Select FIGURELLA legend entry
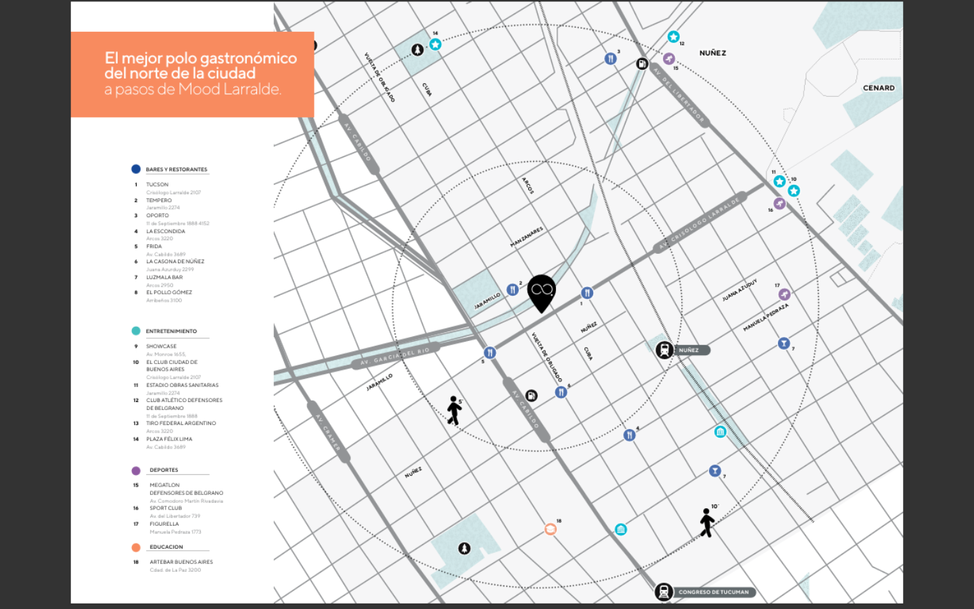Viewport: 974px width, 609px height. click(x=164, y=524)
